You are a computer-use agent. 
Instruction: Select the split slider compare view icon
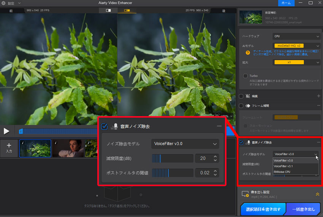coord(108,10)
